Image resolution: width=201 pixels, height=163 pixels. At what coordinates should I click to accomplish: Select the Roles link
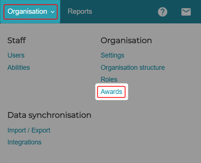[x=109, y=79]
